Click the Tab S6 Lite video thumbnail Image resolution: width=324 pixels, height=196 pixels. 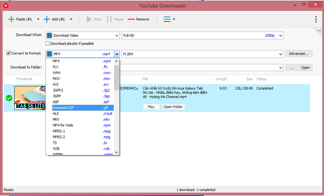pos(30,98)
